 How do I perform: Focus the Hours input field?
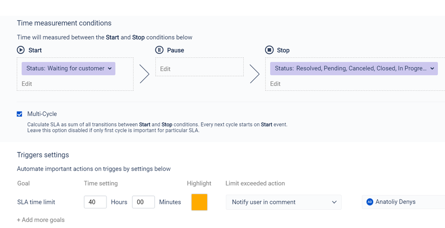point(95,202)
